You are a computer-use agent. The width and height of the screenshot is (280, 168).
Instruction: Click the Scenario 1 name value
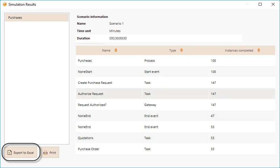[x=116, y=24]
